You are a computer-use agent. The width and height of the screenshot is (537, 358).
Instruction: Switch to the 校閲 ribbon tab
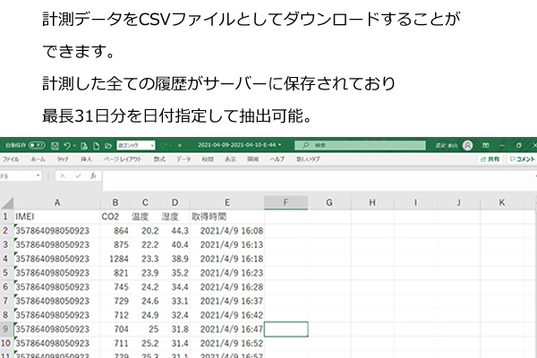click(208, 159)
